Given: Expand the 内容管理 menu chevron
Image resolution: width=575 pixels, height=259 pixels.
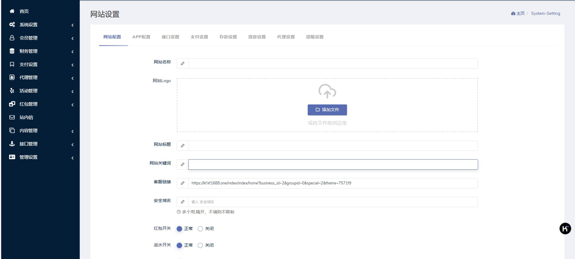Looking at the screenshot, I should (x=72, y=131).
